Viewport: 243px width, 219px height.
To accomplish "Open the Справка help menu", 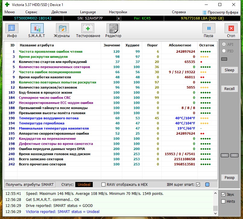I will [179, 12].
